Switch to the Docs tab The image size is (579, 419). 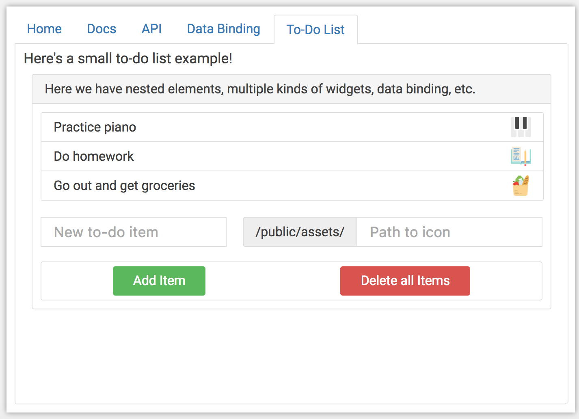click(x=102, y=29)
